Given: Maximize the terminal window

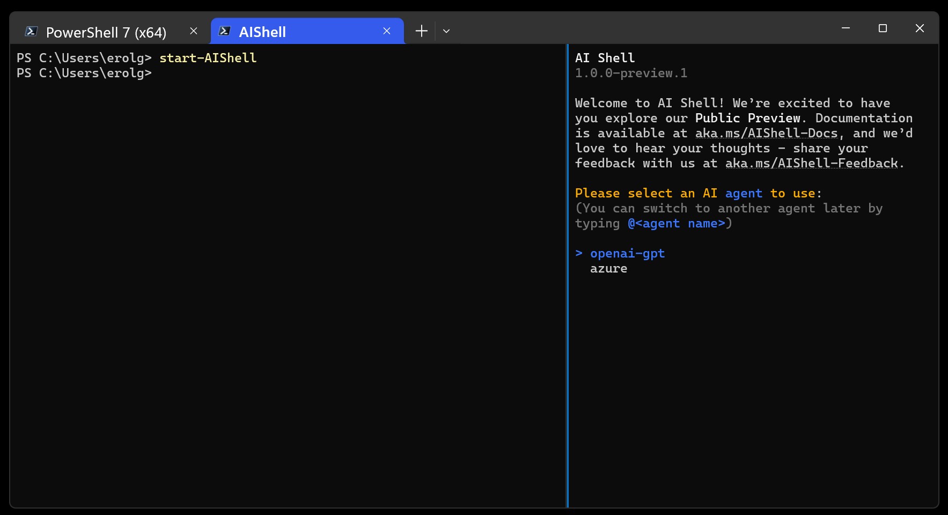Looking at the screenshot, I should [883, 28].
